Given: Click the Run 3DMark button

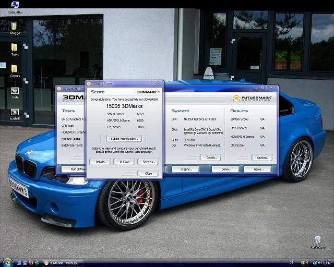Looking at the screenshot, I should pos(73,169).
